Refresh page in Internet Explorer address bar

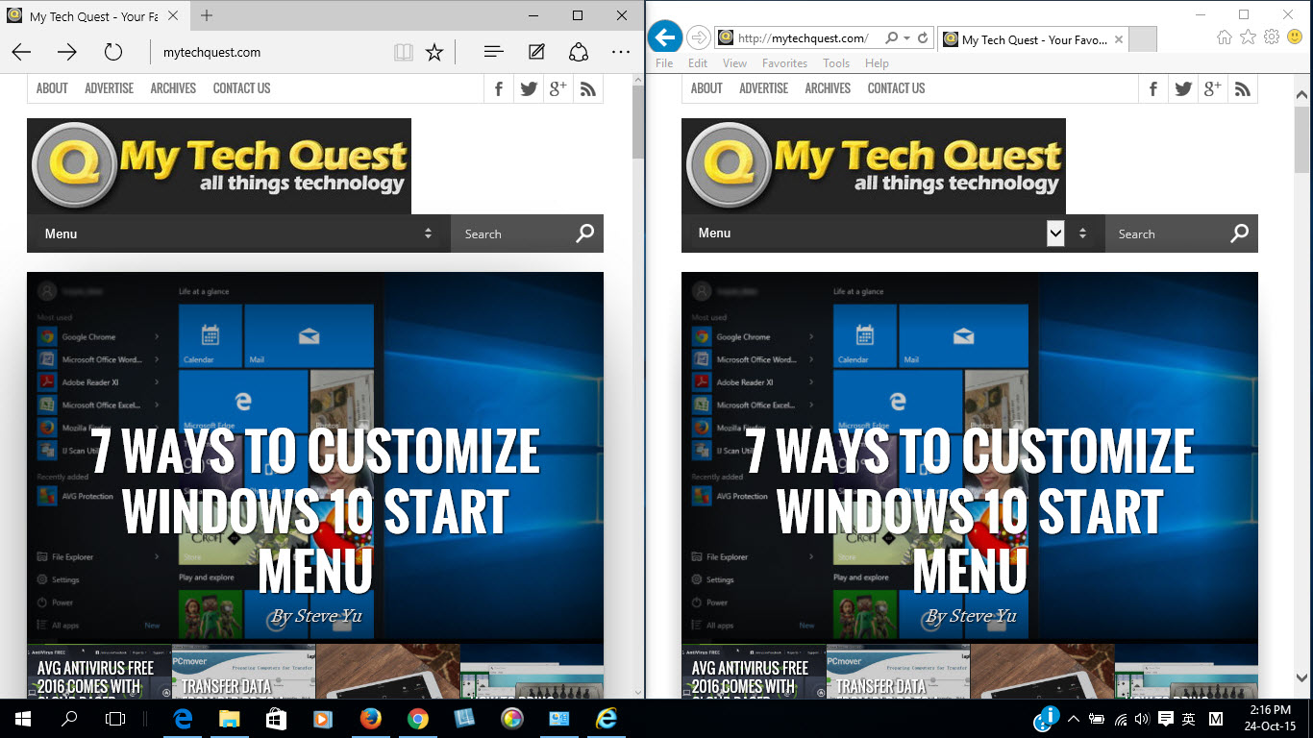[x=923, y=38]
